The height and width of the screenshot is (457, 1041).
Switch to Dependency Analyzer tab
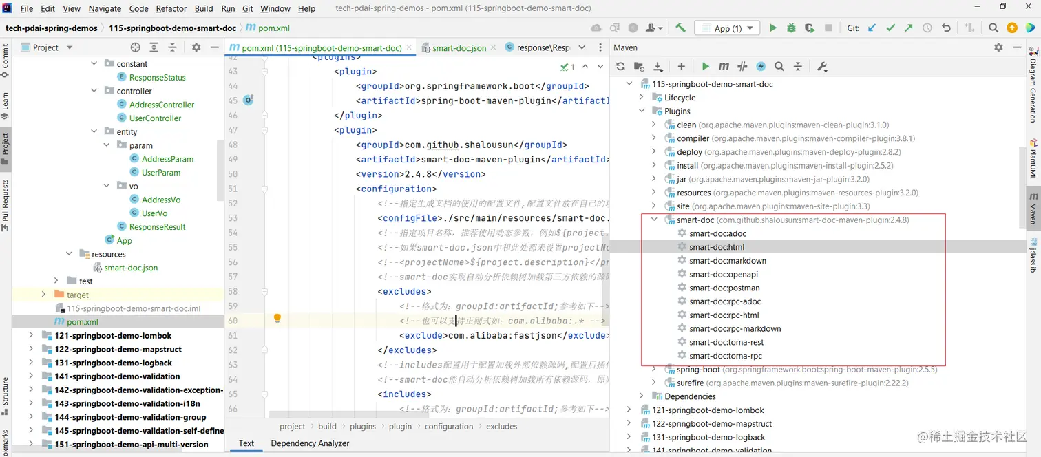pyautogui.click(x=310, y=443)
